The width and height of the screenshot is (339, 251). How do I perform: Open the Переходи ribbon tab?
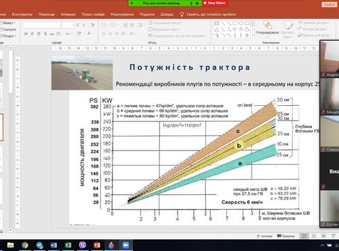pyautogui.click(x=46, y=14)
